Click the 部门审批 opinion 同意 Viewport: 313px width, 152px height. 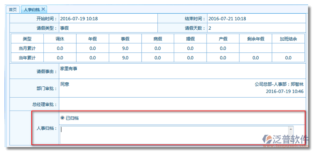pyautogui.click(x=65, y=84)
